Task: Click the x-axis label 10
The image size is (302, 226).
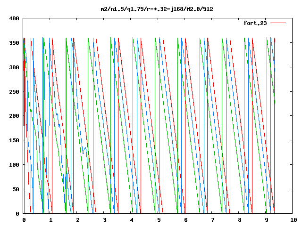Action: coord(294,220)
